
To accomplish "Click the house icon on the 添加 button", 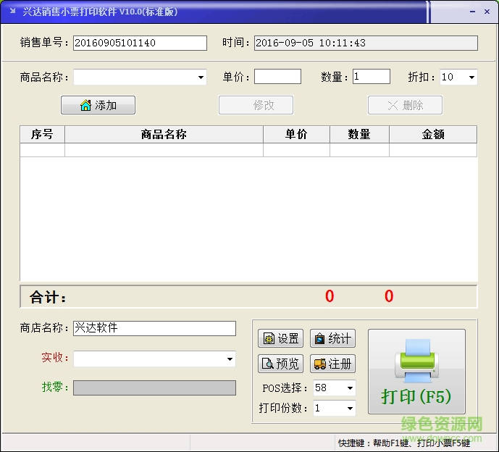I will [85, 105].
